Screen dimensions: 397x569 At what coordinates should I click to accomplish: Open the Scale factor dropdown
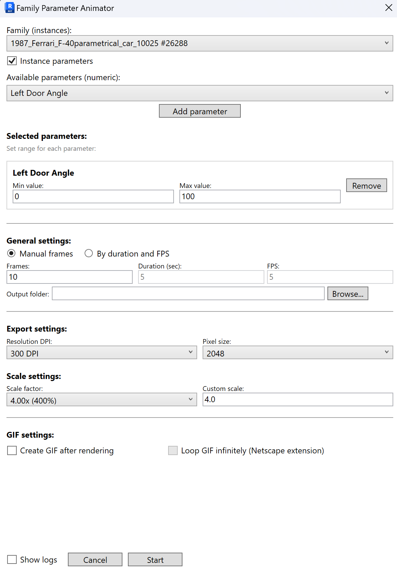102,400
